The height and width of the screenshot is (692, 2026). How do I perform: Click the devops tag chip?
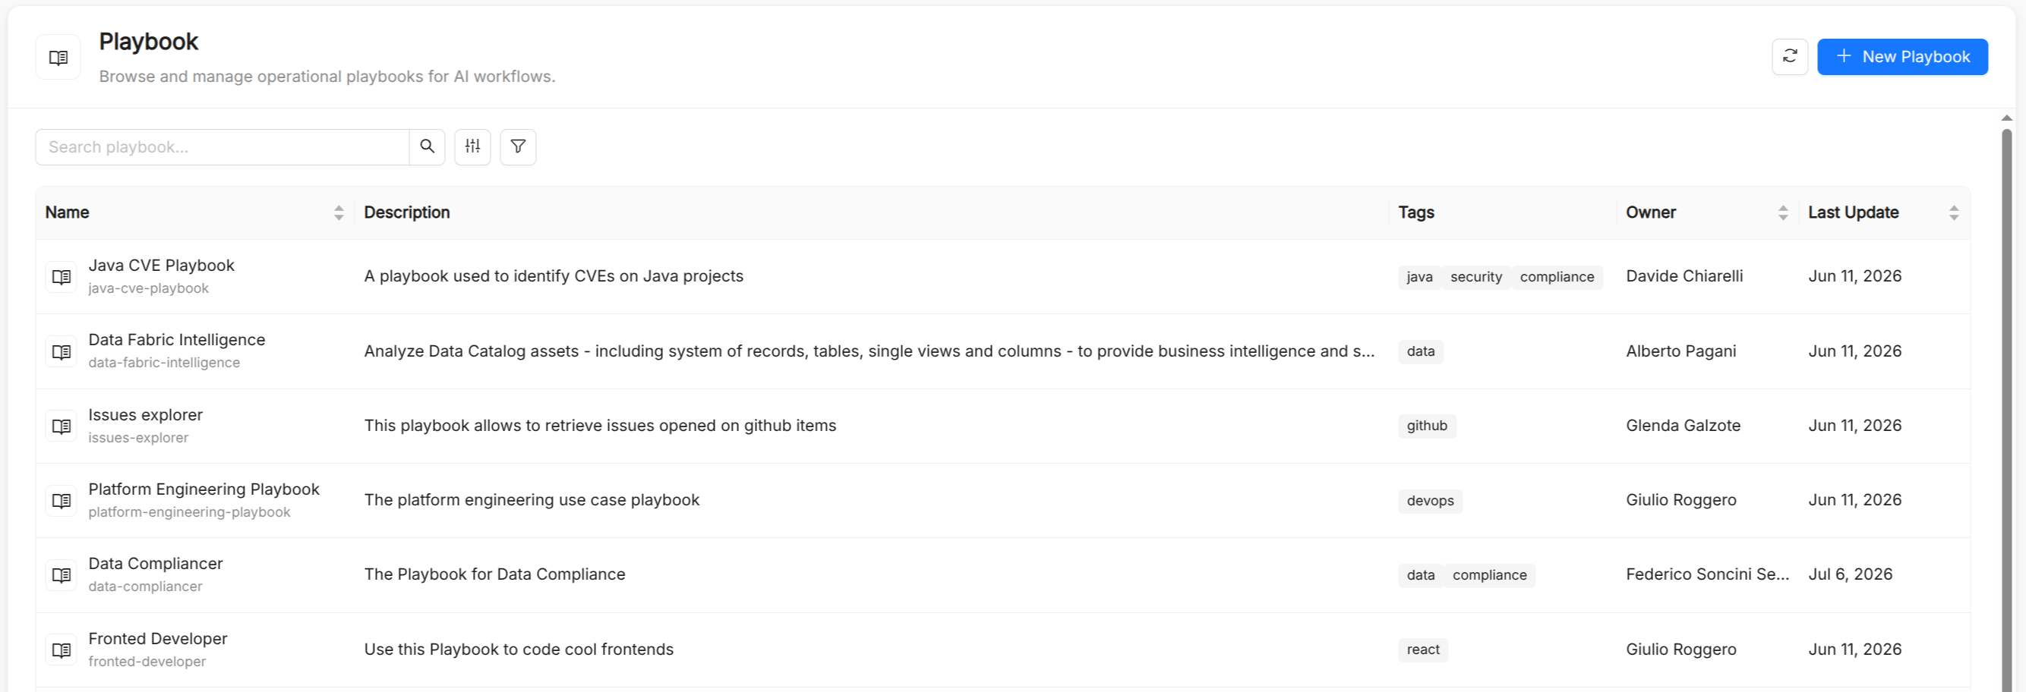point(1430,500)
